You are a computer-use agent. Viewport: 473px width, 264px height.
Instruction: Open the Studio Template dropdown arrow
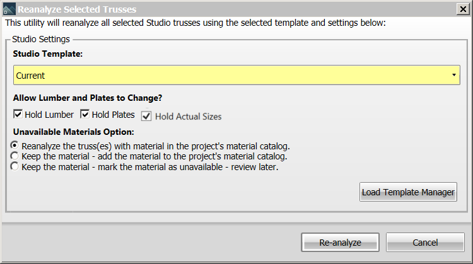tap(453, 75)
